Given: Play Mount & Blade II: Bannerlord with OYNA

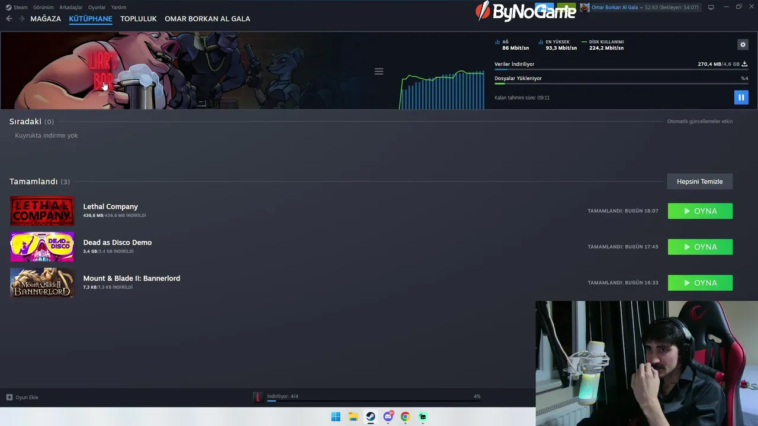Looking at the screenshot, I should click(x=700, y=283).
